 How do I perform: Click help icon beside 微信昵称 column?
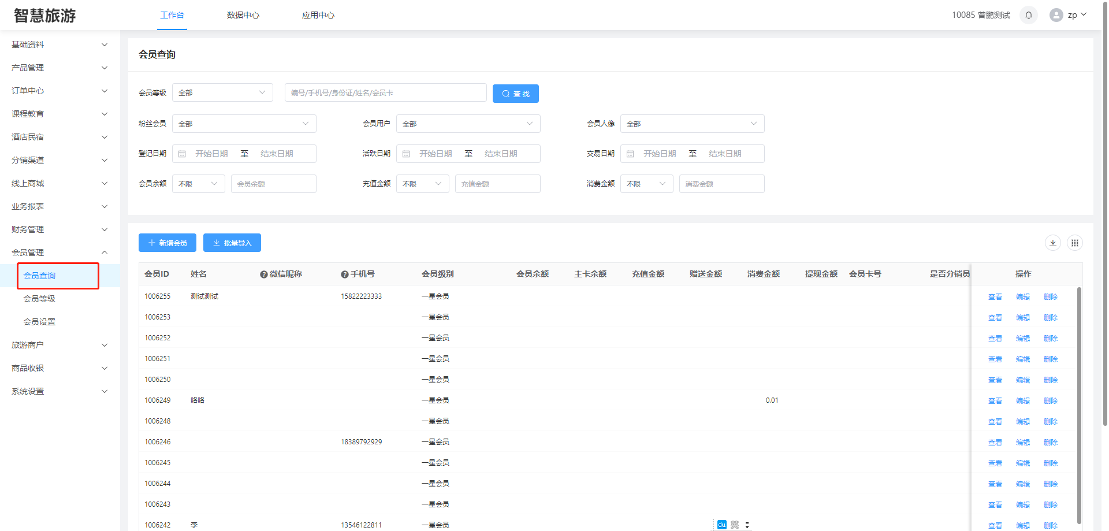[x=263, y=274]
